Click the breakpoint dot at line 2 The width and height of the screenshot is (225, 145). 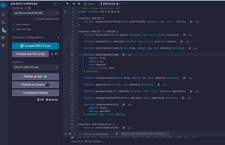(x=65, y=11)
